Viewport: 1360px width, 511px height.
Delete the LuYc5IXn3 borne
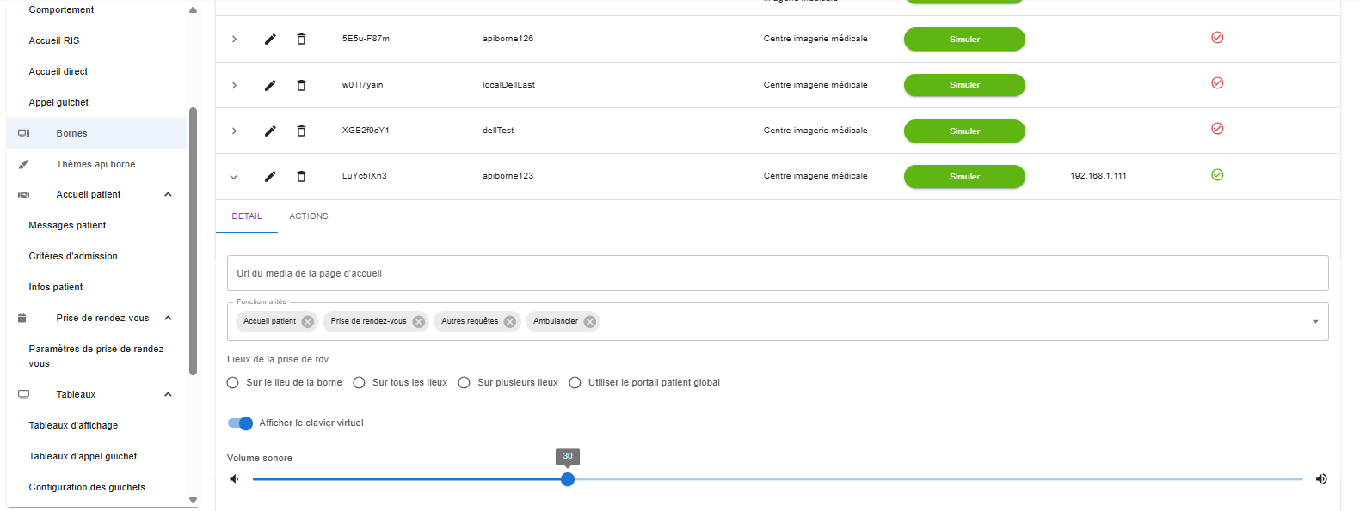pyautogui.click(x=301, y=176)
